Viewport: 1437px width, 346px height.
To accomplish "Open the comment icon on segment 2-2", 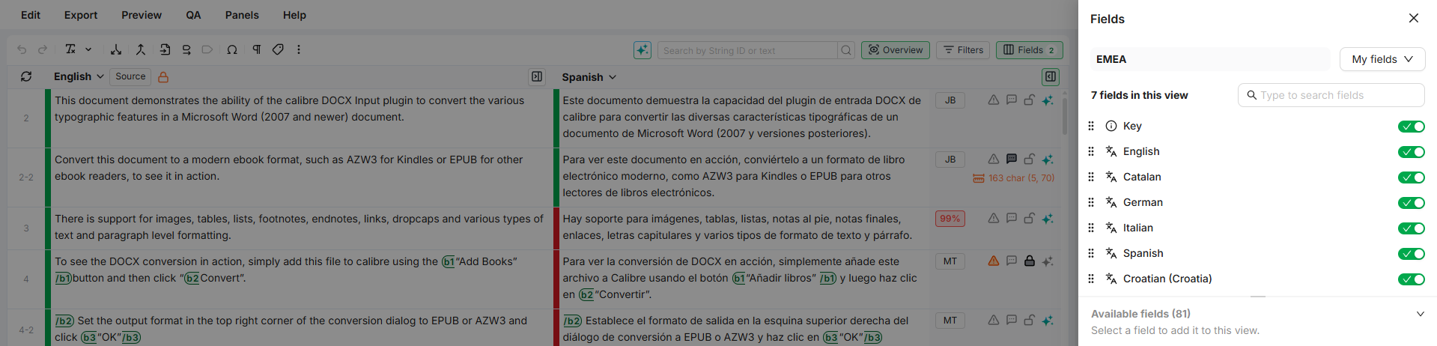I will (1011, 159).
